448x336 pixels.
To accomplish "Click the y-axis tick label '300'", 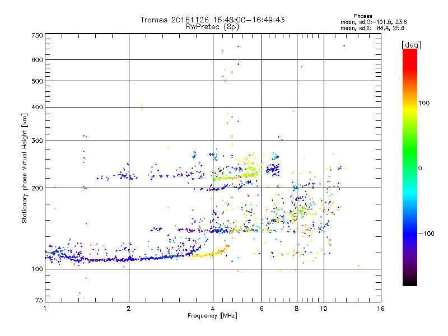I will pos(37,141).
